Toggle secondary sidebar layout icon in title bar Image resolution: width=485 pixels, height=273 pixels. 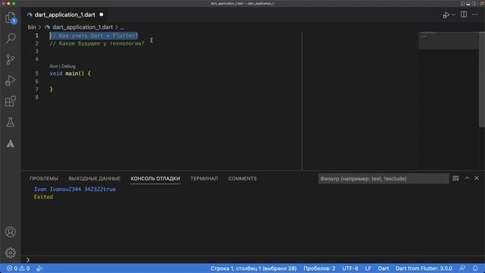click(x=474, y=3)
